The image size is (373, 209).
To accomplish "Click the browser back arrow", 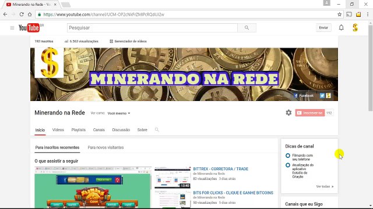I will pos(5,15).
